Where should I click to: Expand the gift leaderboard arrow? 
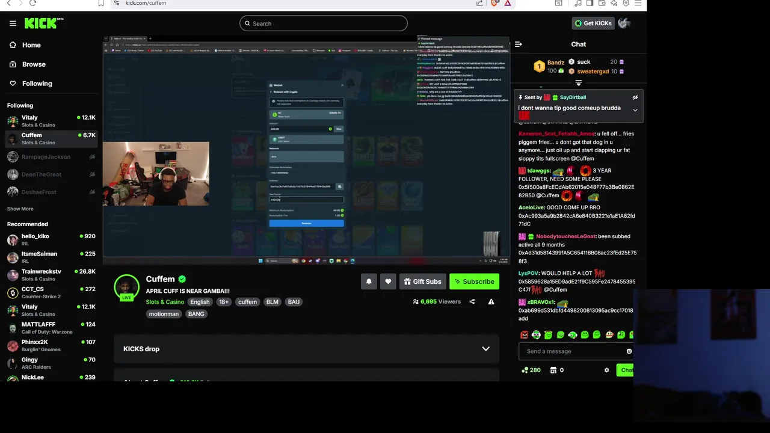(x=579, y=83)
